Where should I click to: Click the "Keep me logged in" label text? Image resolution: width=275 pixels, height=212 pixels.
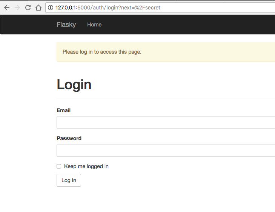pos(86,166)
